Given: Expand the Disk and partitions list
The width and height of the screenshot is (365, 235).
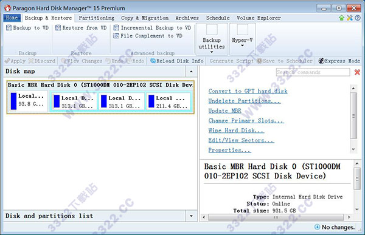Looking at the screenshot, I should click(192, 216).
